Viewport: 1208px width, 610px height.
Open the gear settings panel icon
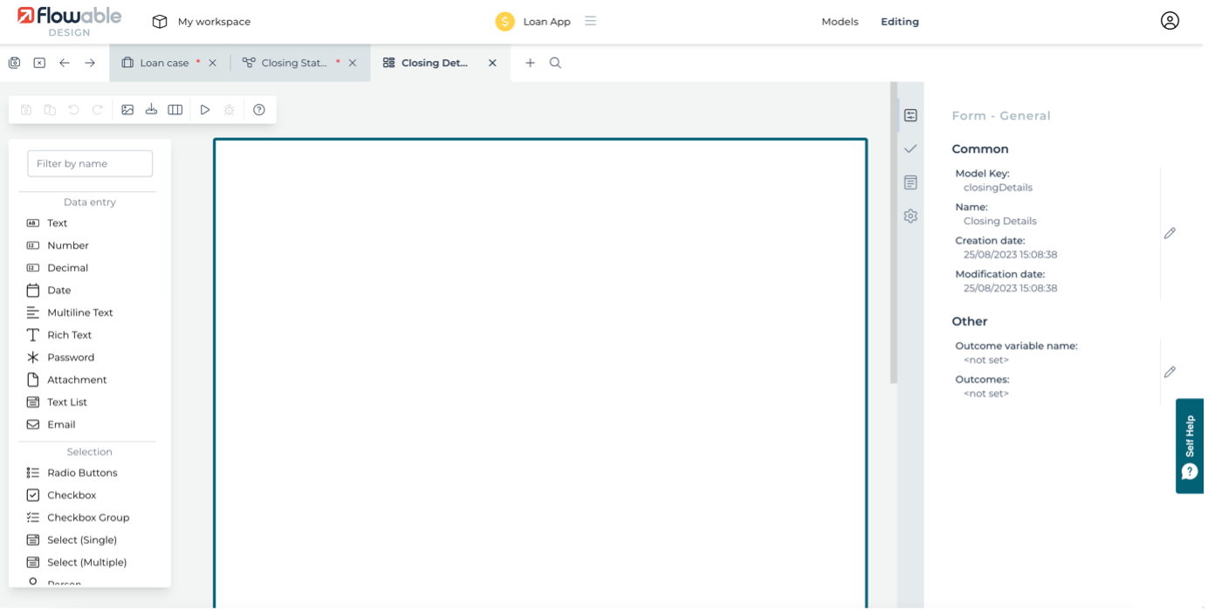tap(910, 216)
